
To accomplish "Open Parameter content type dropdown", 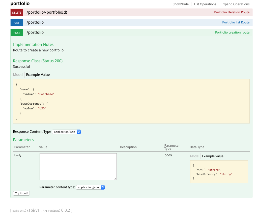I will [90, 187].
